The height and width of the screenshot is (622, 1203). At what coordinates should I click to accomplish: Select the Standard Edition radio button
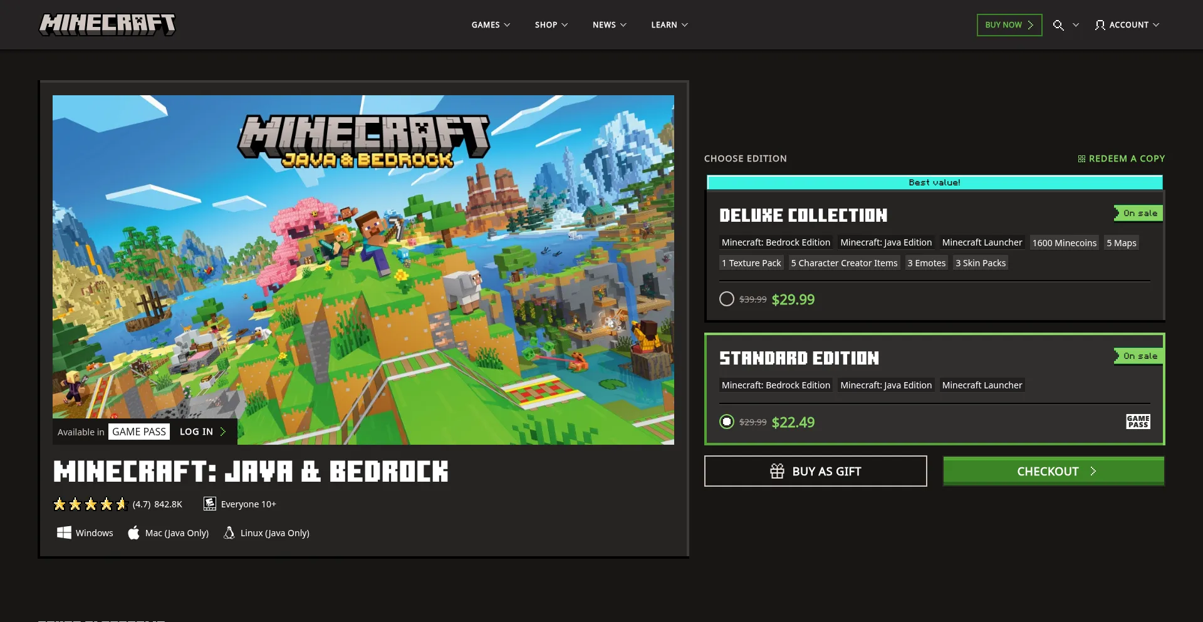pos(727,422)
